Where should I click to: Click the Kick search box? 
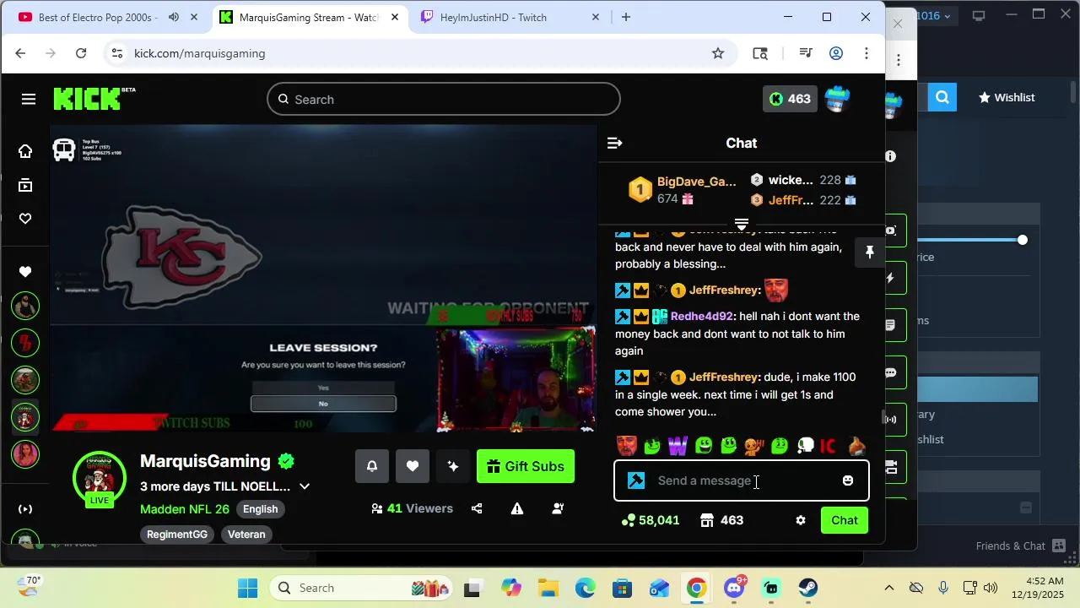[x=444, y=99]
